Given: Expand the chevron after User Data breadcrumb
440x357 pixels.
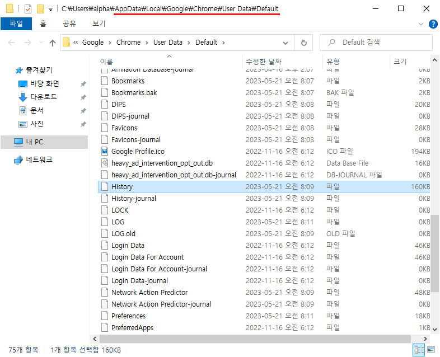Looking at the screenshot, I should [x=189, y=43].
